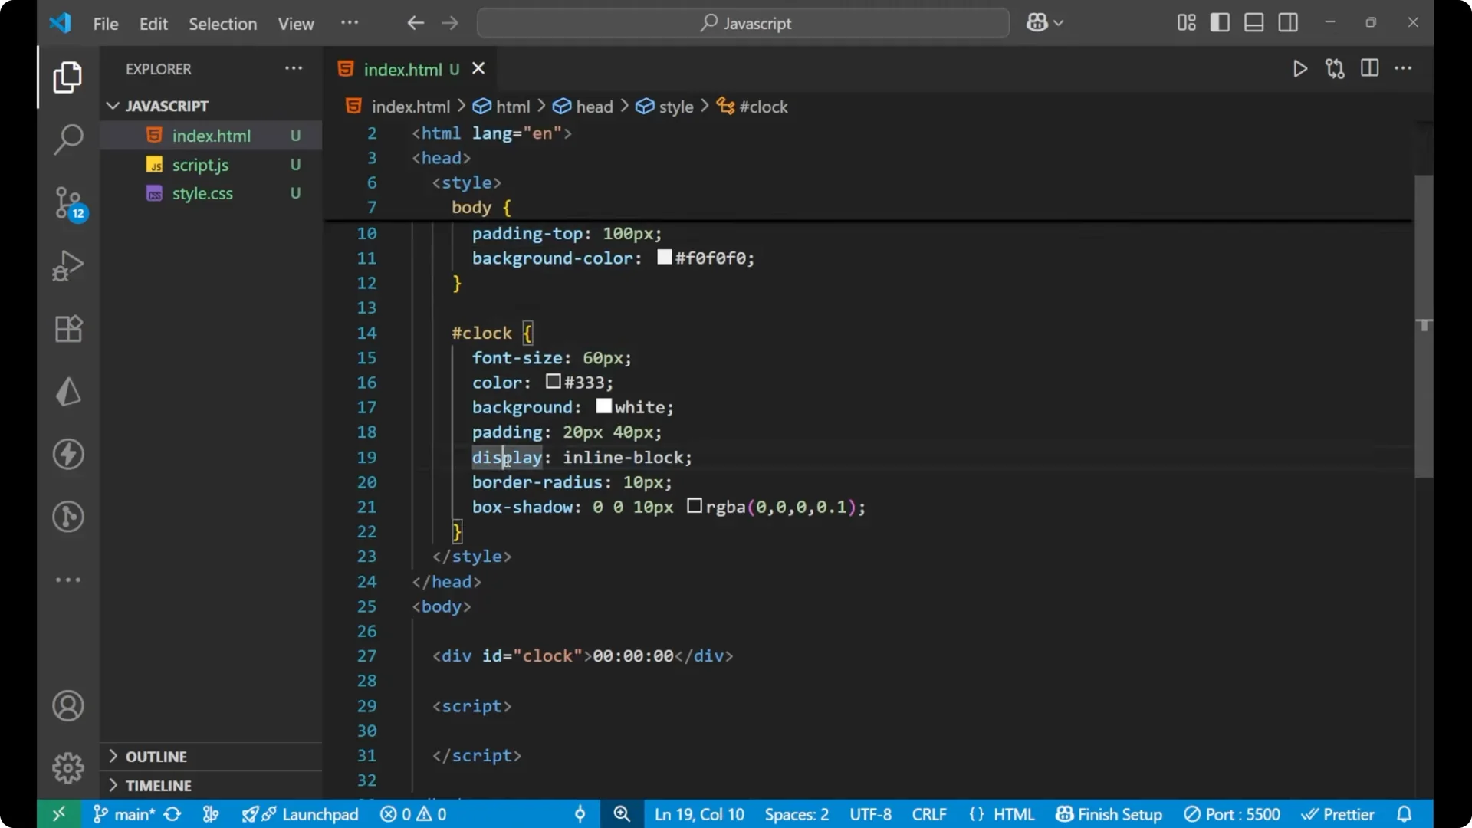Toggle the bottom panel visibility

(x=1253, y=22)
